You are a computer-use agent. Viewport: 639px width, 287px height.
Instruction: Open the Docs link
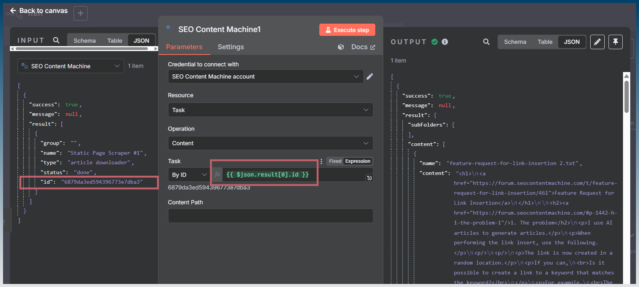363,47
